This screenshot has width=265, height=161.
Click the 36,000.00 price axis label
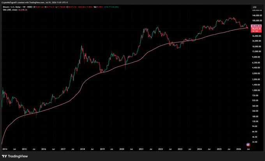pos(257,36)
